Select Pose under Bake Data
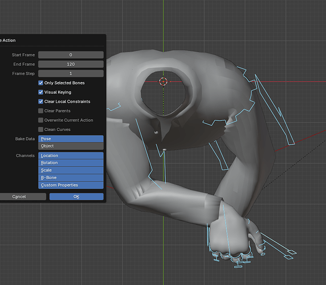 pyautogui.click(x=71, y=139)
